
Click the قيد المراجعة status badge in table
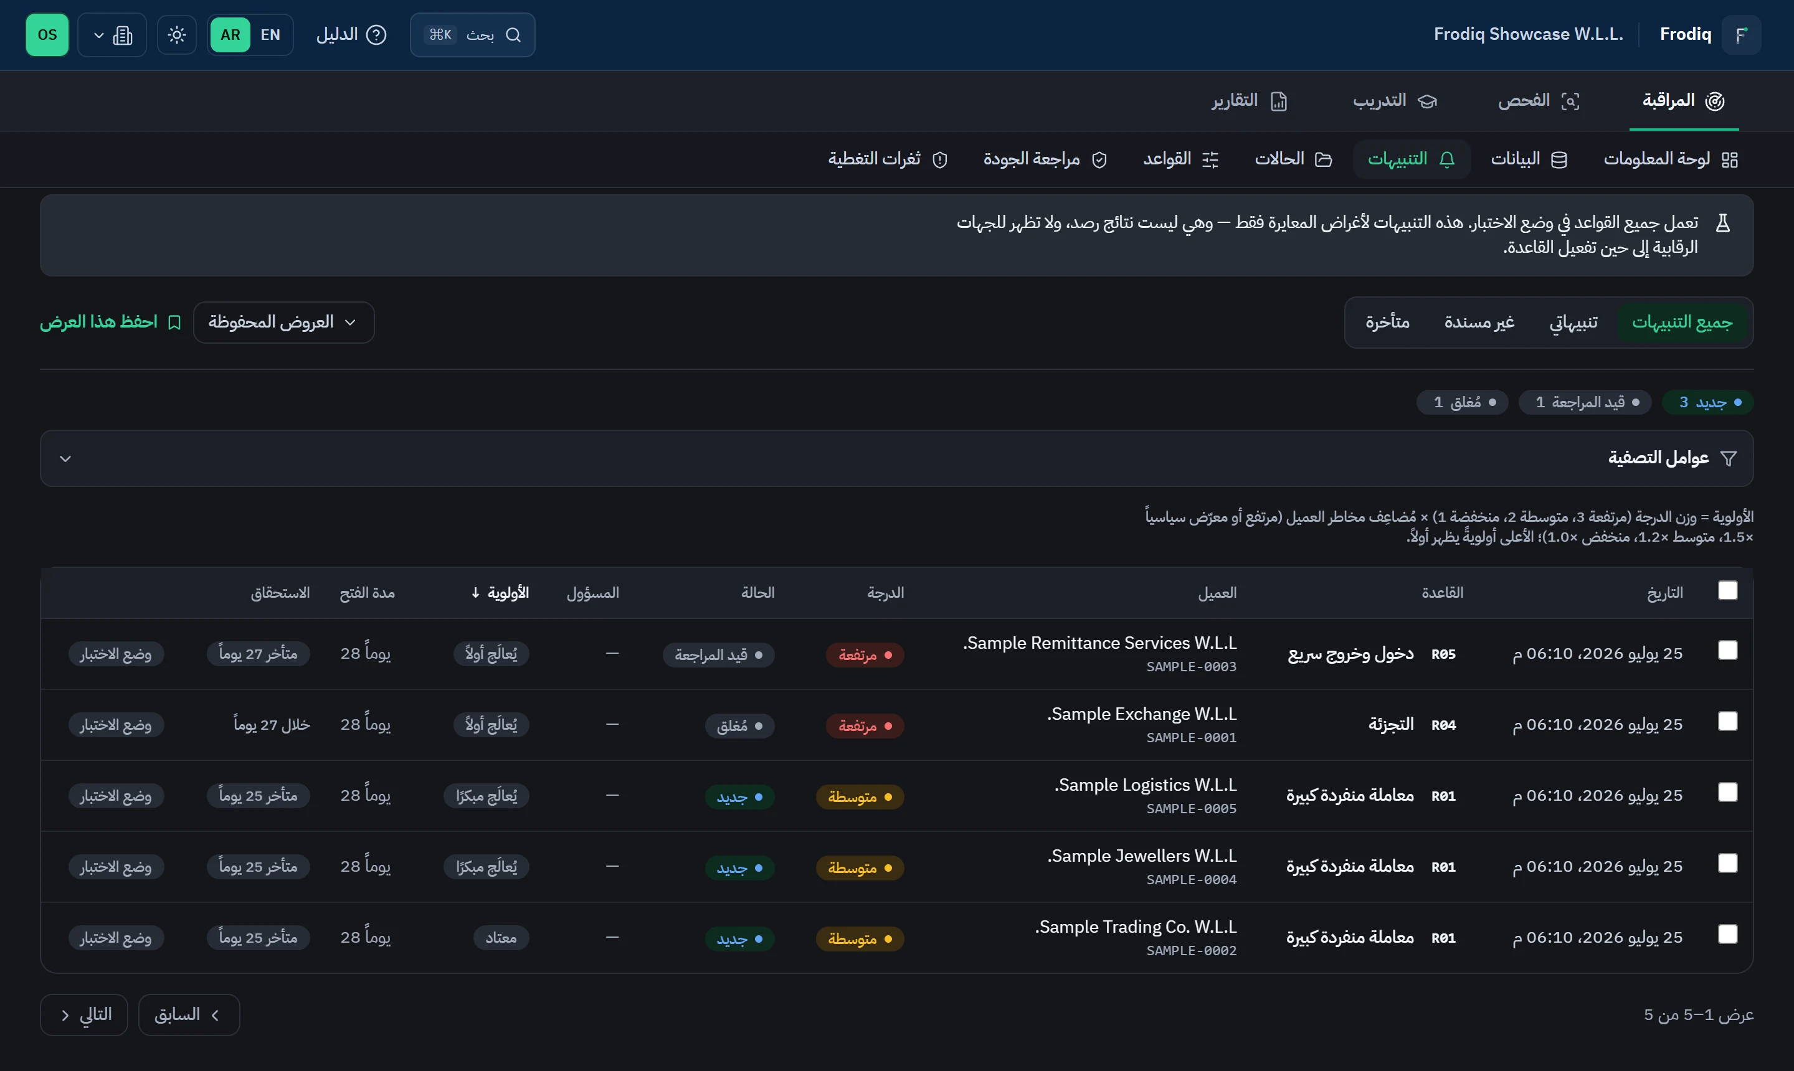click(x=718, y=654)
